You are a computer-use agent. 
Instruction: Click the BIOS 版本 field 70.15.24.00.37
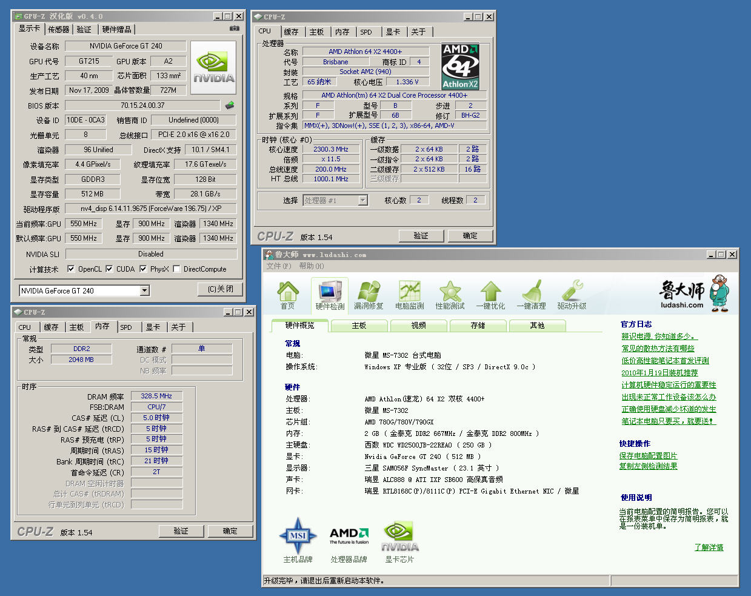[x=142, y=105]
